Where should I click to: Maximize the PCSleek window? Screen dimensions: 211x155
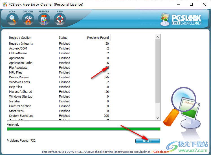pyautogui.click(x=191, y=4)
